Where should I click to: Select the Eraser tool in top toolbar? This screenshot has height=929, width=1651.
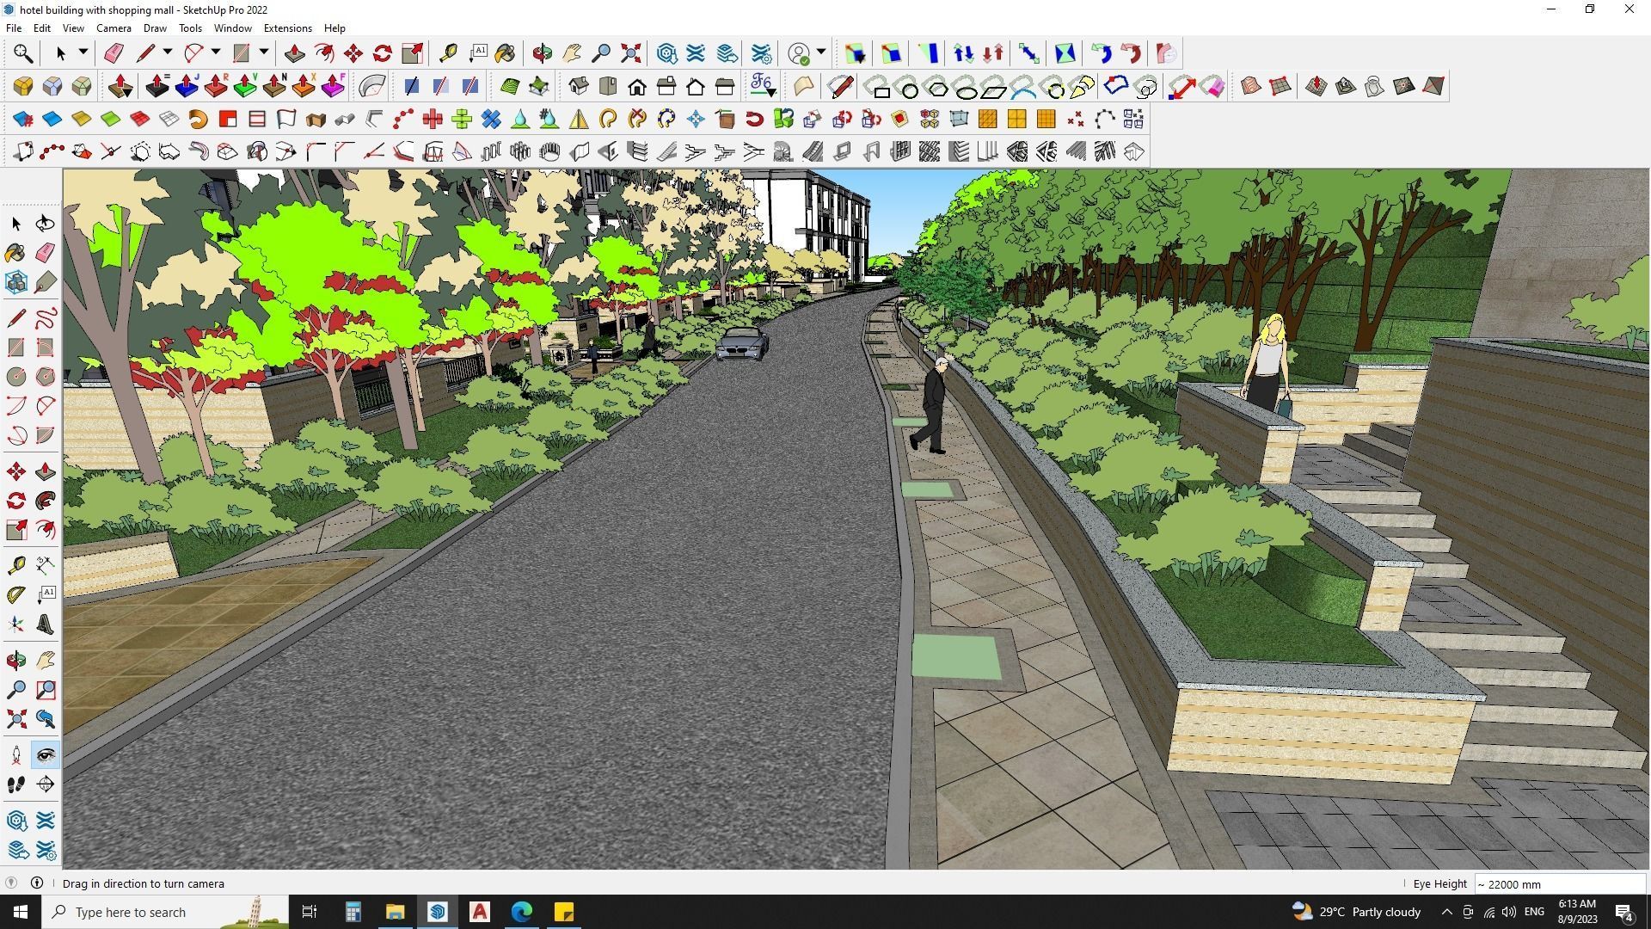[114, 53]
